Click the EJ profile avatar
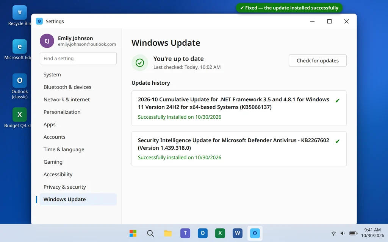This screenshot has width=388, height=242. pos(47,41)
